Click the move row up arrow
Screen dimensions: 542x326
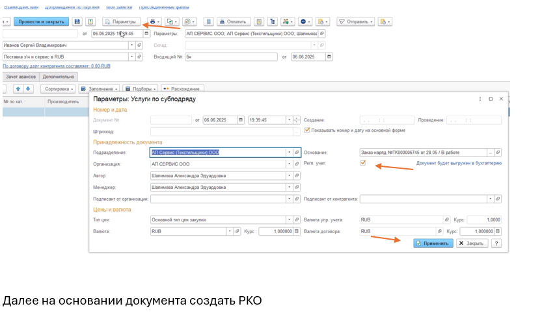(18, 88)
